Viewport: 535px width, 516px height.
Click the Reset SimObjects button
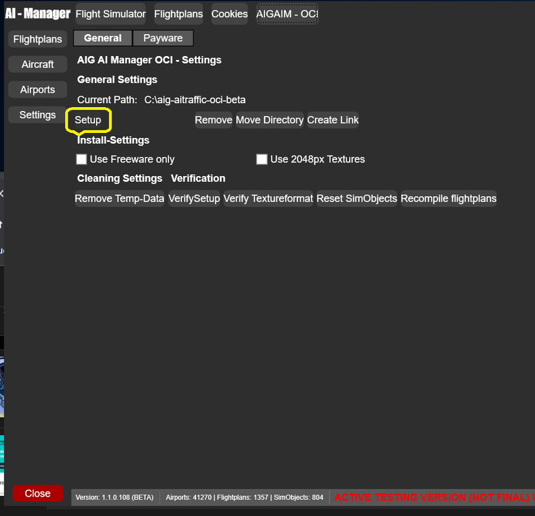[x=357, y=199]
